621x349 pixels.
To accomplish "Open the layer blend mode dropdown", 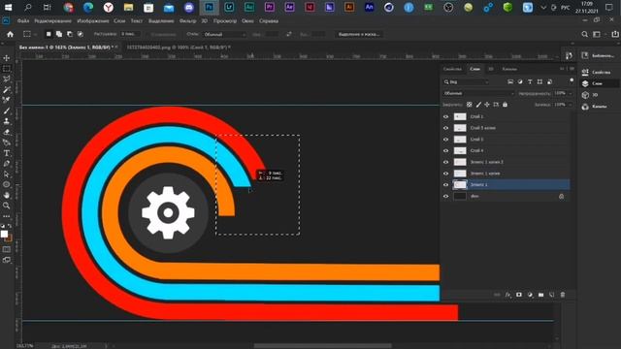I will [478, 93].
